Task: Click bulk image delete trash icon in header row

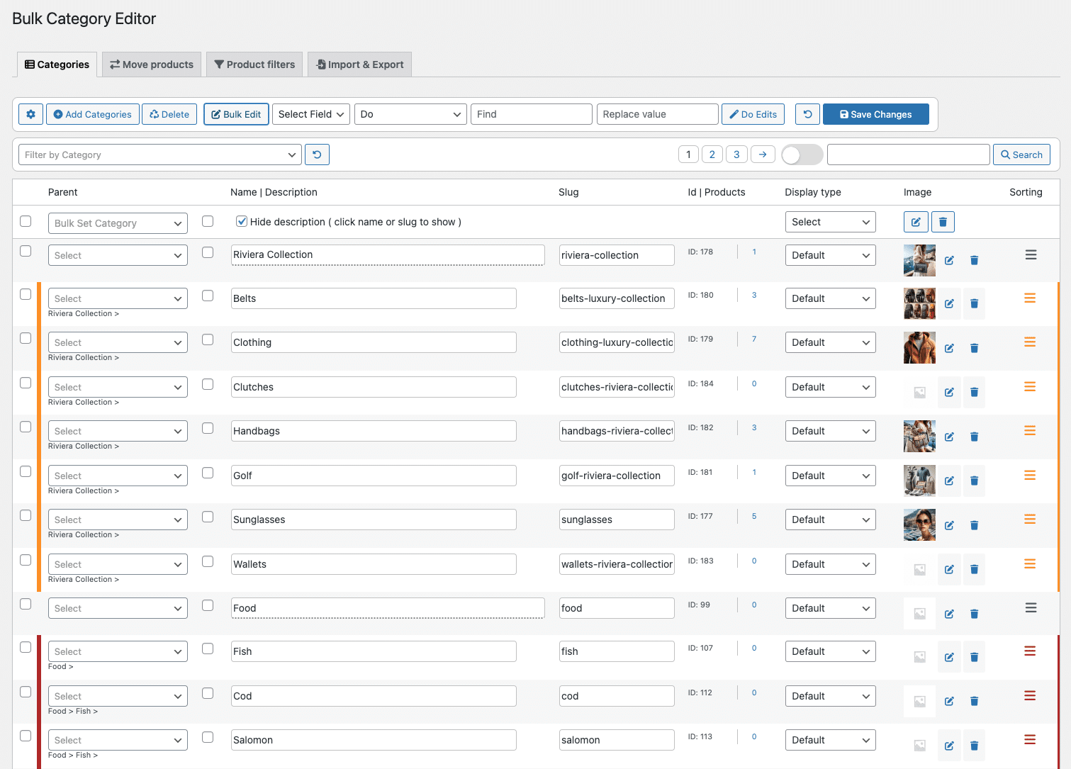Action: (943, 222)
